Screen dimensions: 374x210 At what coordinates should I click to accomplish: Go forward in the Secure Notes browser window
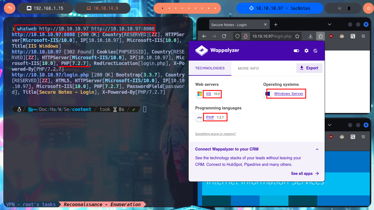pos(214,36)
